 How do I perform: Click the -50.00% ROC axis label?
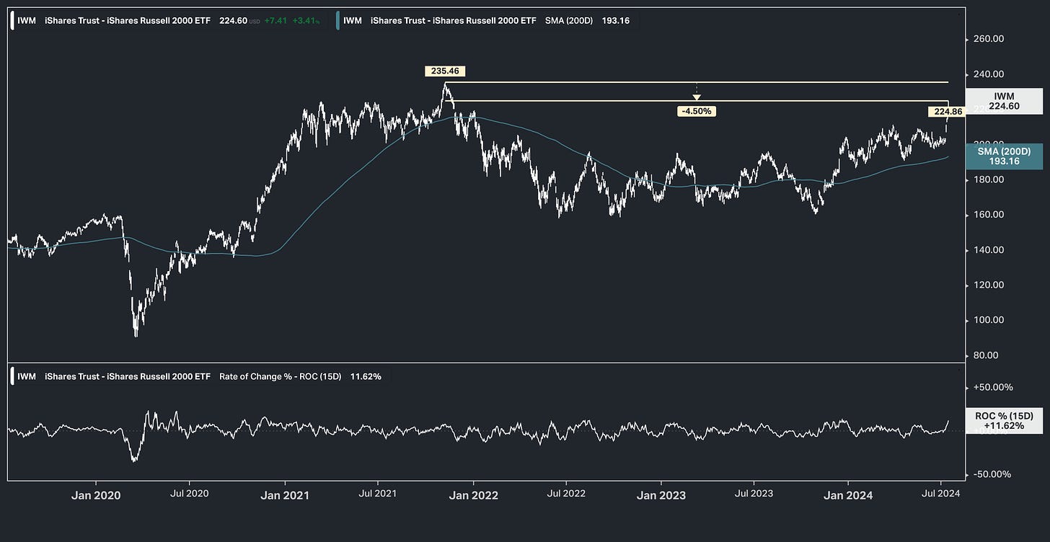[x=994, y=474]
